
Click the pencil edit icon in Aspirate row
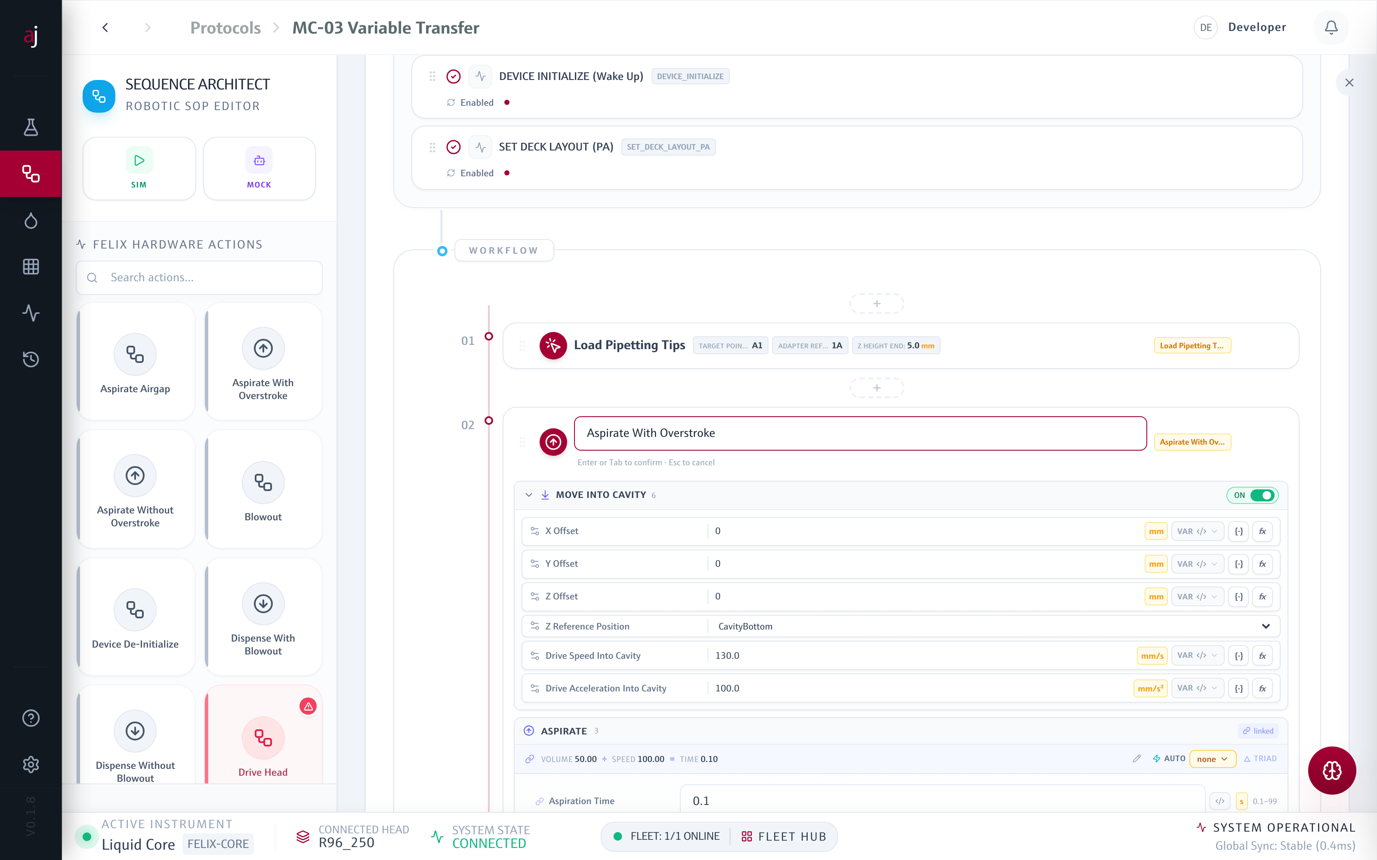(1137, 758)
